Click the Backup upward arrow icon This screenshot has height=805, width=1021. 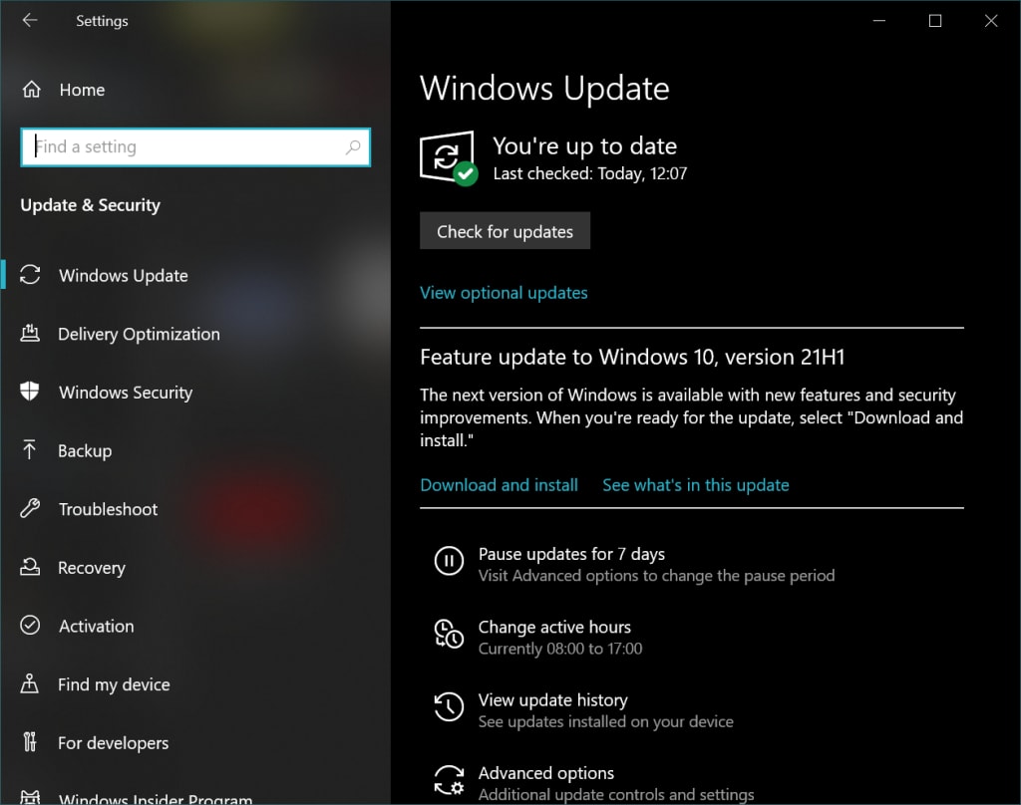(30, 449)
